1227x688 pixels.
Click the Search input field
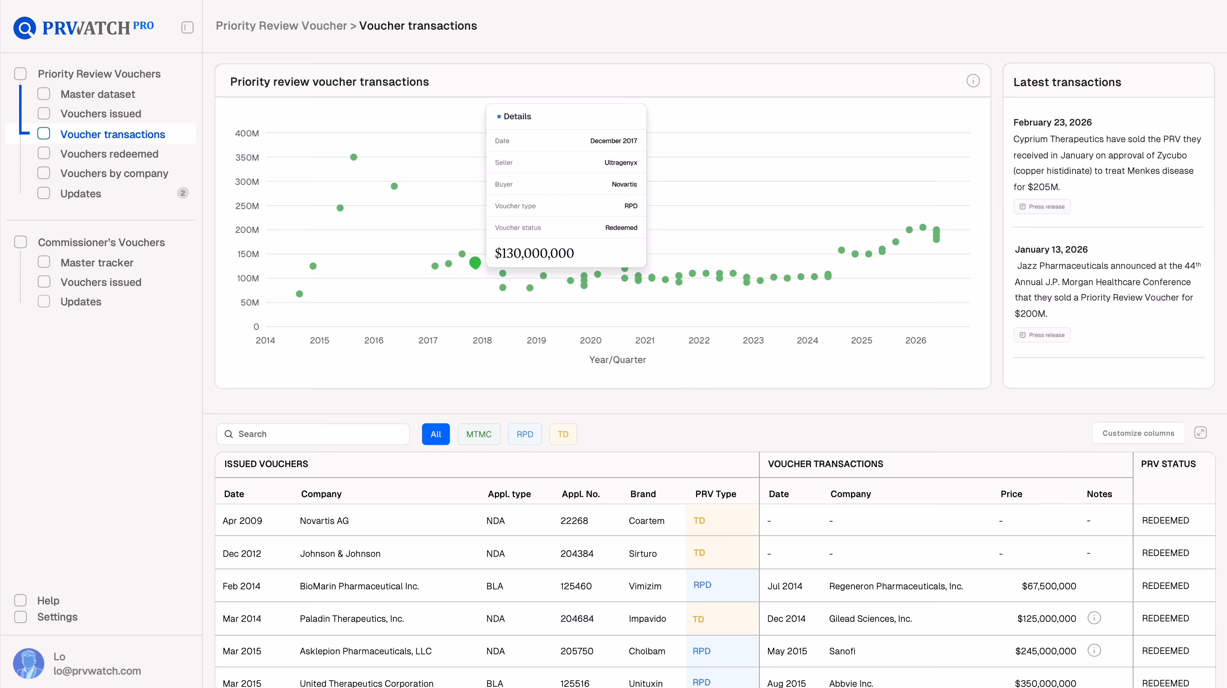click(313, 434)
